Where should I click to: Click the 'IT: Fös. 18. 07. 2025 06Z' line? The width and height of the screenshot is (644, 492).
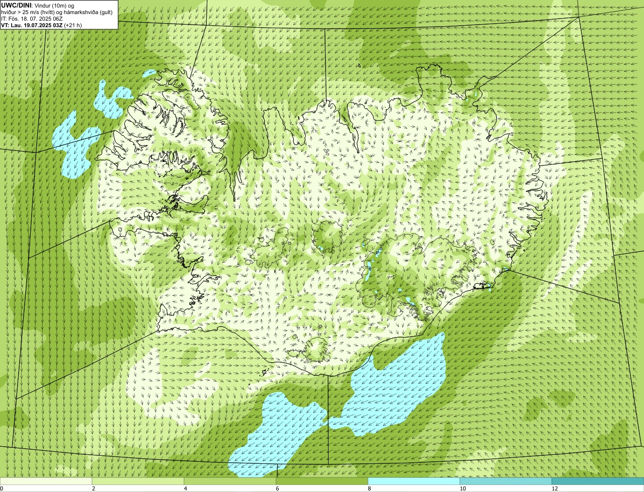32,18
